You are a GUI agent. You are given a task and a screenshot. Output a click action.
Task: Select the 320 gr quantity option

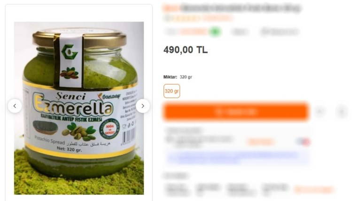(171, 91)
